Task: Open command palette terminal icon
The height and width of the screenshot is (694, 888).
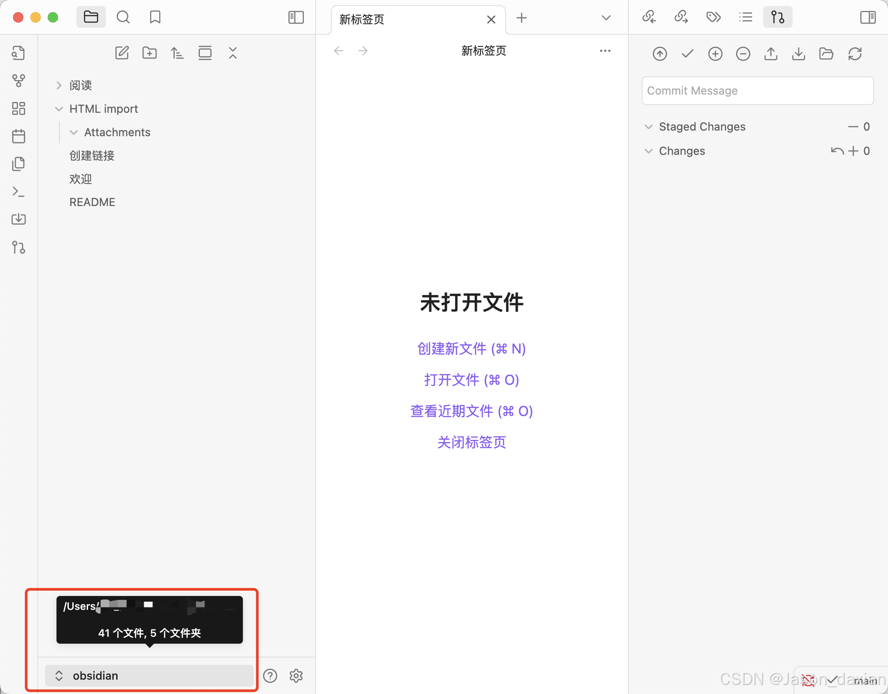Action: pyautogui.click(x=18, y=192)
